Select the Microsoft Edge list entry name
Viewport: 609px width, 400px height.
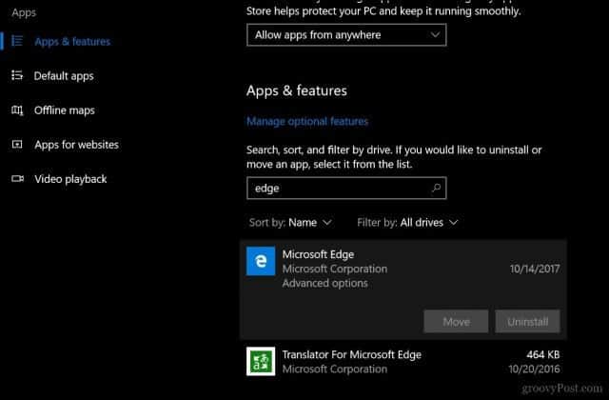[x=318, y=254]
